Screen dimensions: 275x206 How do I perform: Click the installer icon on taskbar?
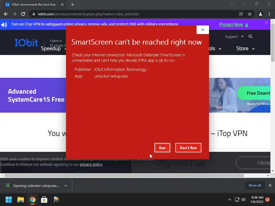click(x=56, y=200)
